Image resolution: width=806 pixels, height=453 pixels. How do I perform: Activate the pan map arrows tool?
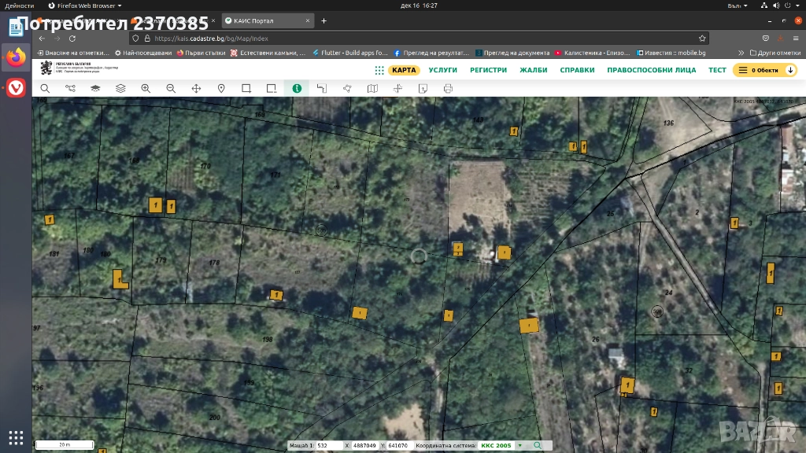pyautogui.click(x=196, y=89)
